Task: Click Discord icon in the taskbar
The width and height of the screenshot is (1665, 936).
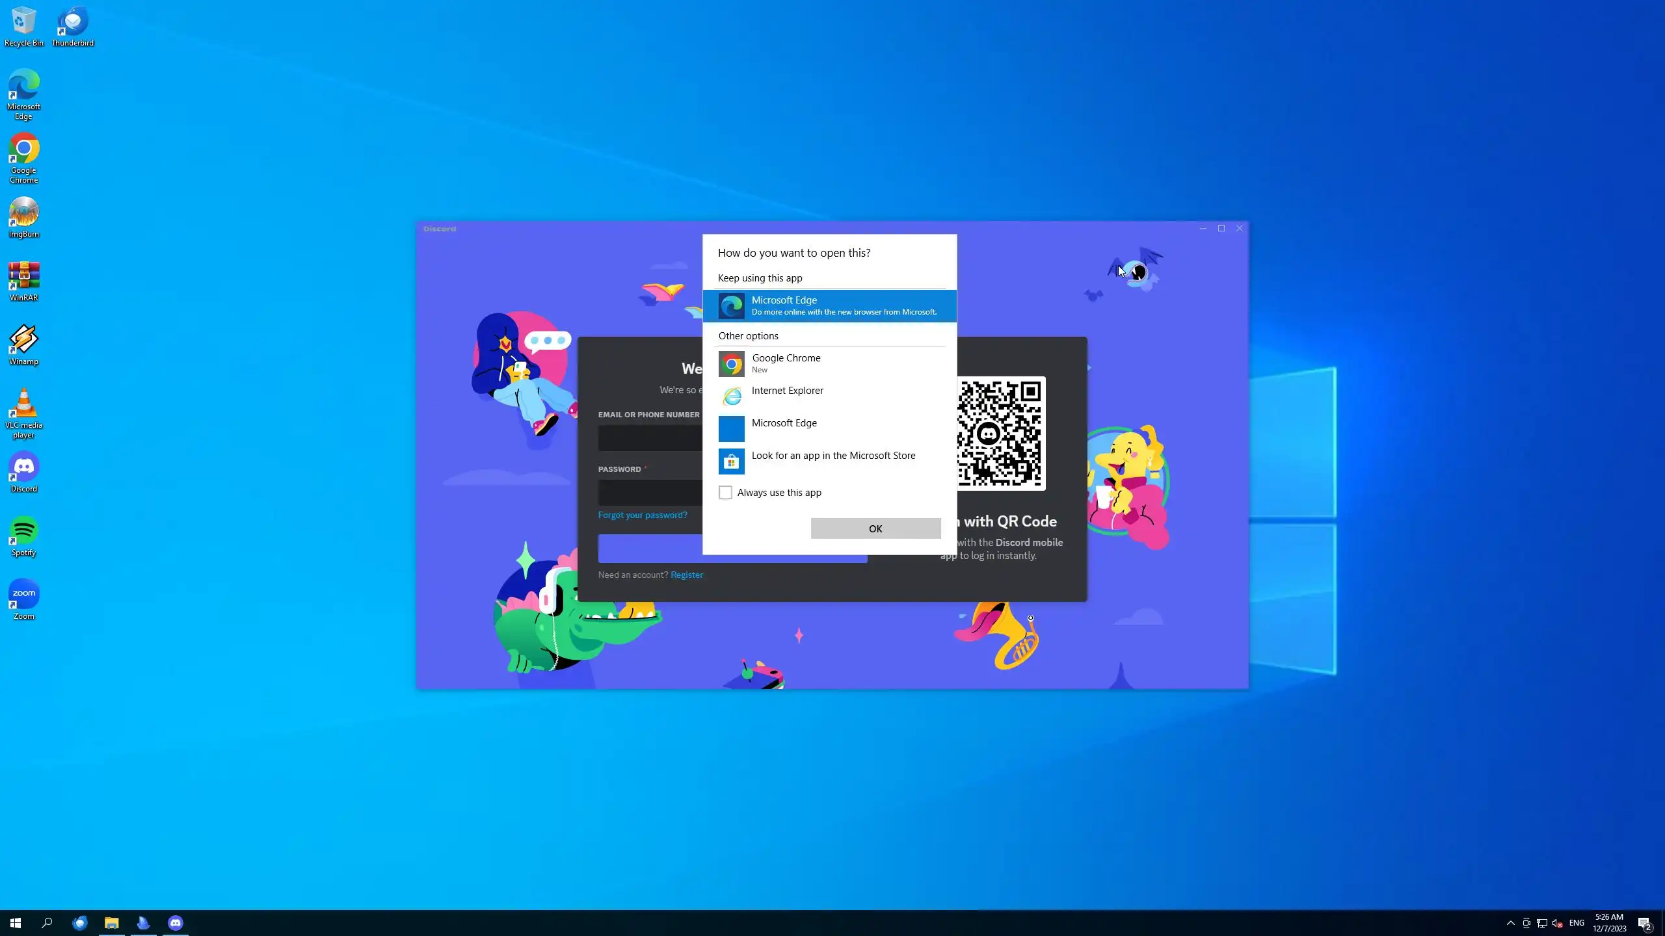Action: point(176,922)
